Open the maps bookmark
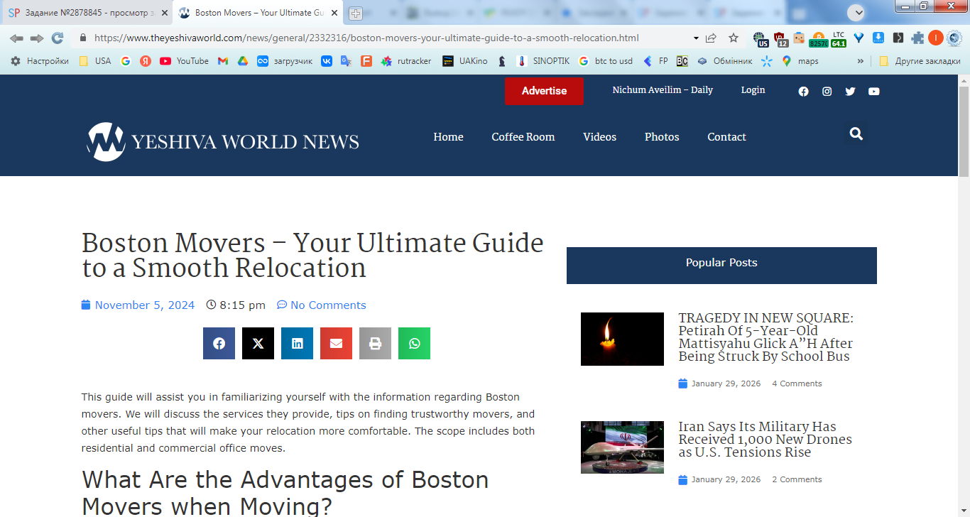970x517 pixels. [x=800, y=61]
